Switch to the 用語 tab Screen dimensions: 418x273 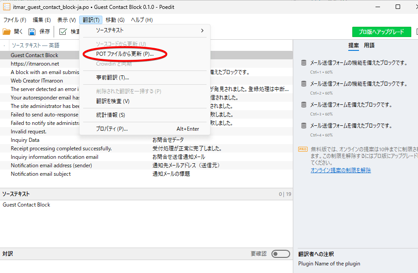tap(369, 45)
